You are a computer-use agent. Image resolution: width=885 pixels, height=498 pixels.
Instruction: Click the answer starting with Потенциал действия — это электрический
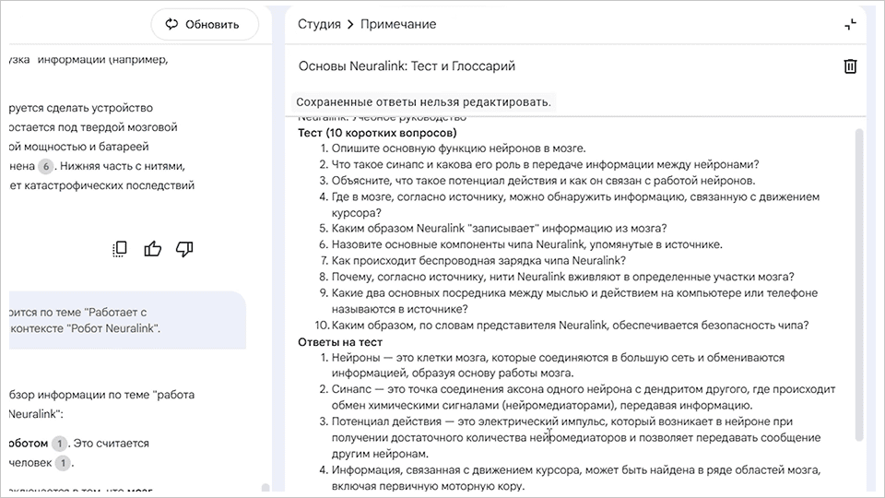[575, 437]
